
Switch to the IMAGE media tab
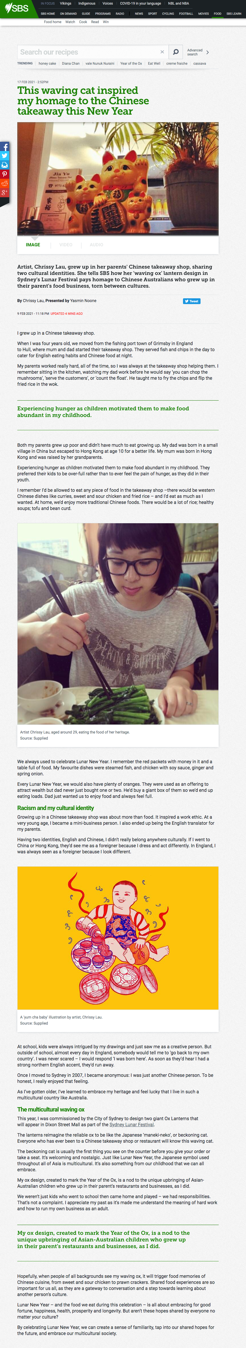point(33,245)
